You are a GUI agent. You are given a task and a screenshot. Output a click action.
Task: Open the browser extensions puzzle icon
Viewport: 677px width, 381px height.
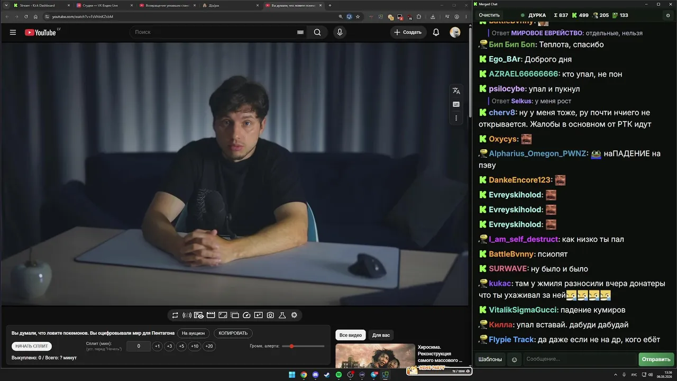[419, 16]
